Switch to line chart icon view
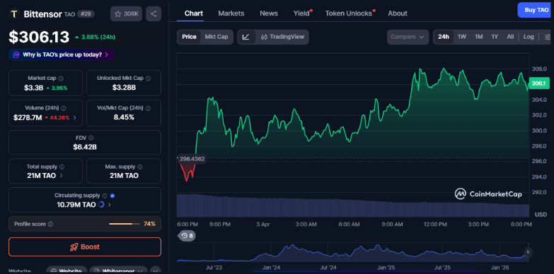Viewport: 554px width, 274px height. coord(246,37)
